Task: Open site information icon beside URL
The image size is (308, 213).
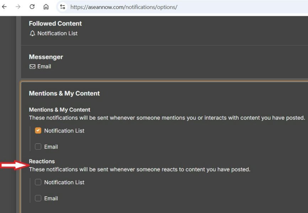Action: [63, 7]
